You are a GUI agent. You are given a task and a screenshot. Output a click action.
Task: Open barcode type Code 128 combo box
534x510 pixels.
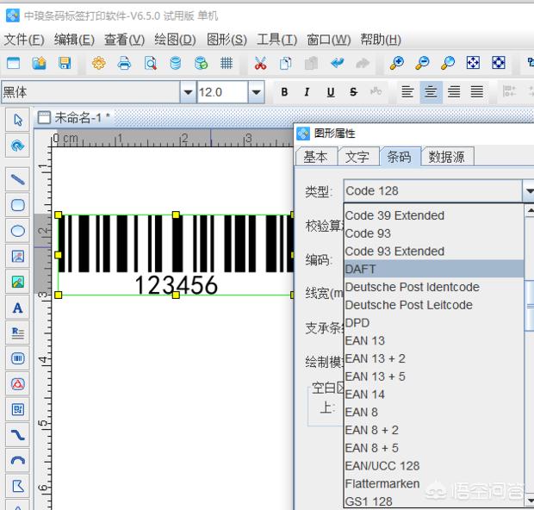(x=438, y=190)
